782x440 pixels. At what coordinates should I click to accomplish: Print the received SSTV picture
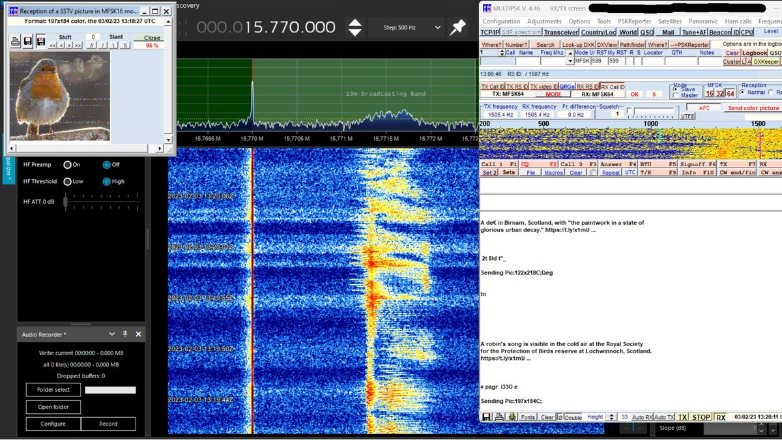[x=15, y=41]
